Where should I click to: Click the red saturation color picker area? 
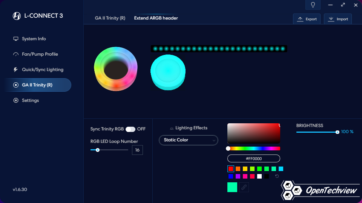(253, 133)
